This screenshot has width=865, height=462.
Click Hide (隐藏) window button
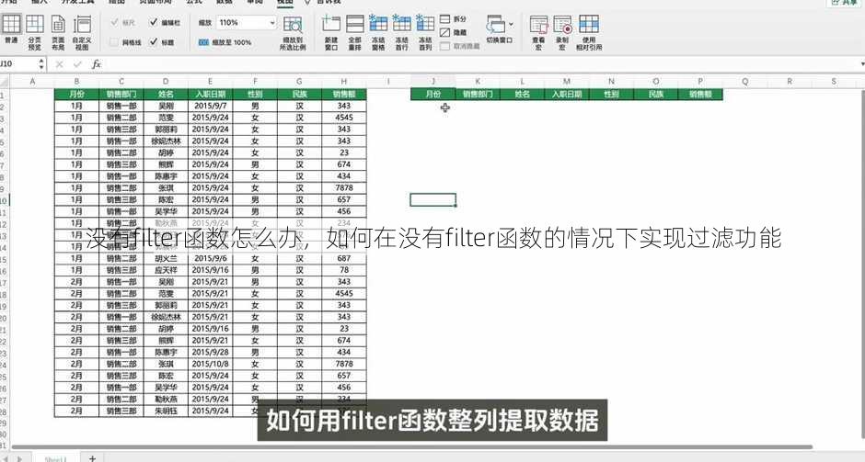click(453, 32)
